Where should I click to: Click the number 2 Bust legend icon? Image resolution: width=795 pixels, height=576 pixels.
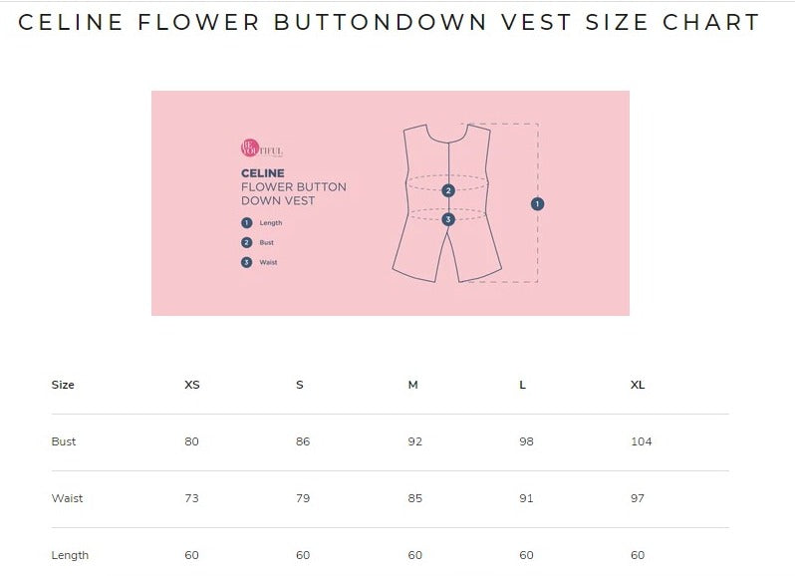tap(246, 242)
